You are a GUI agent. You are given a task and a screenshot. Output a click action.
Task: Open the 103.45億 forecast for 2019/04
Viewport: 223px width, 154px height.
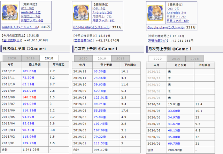coord(101,124)
